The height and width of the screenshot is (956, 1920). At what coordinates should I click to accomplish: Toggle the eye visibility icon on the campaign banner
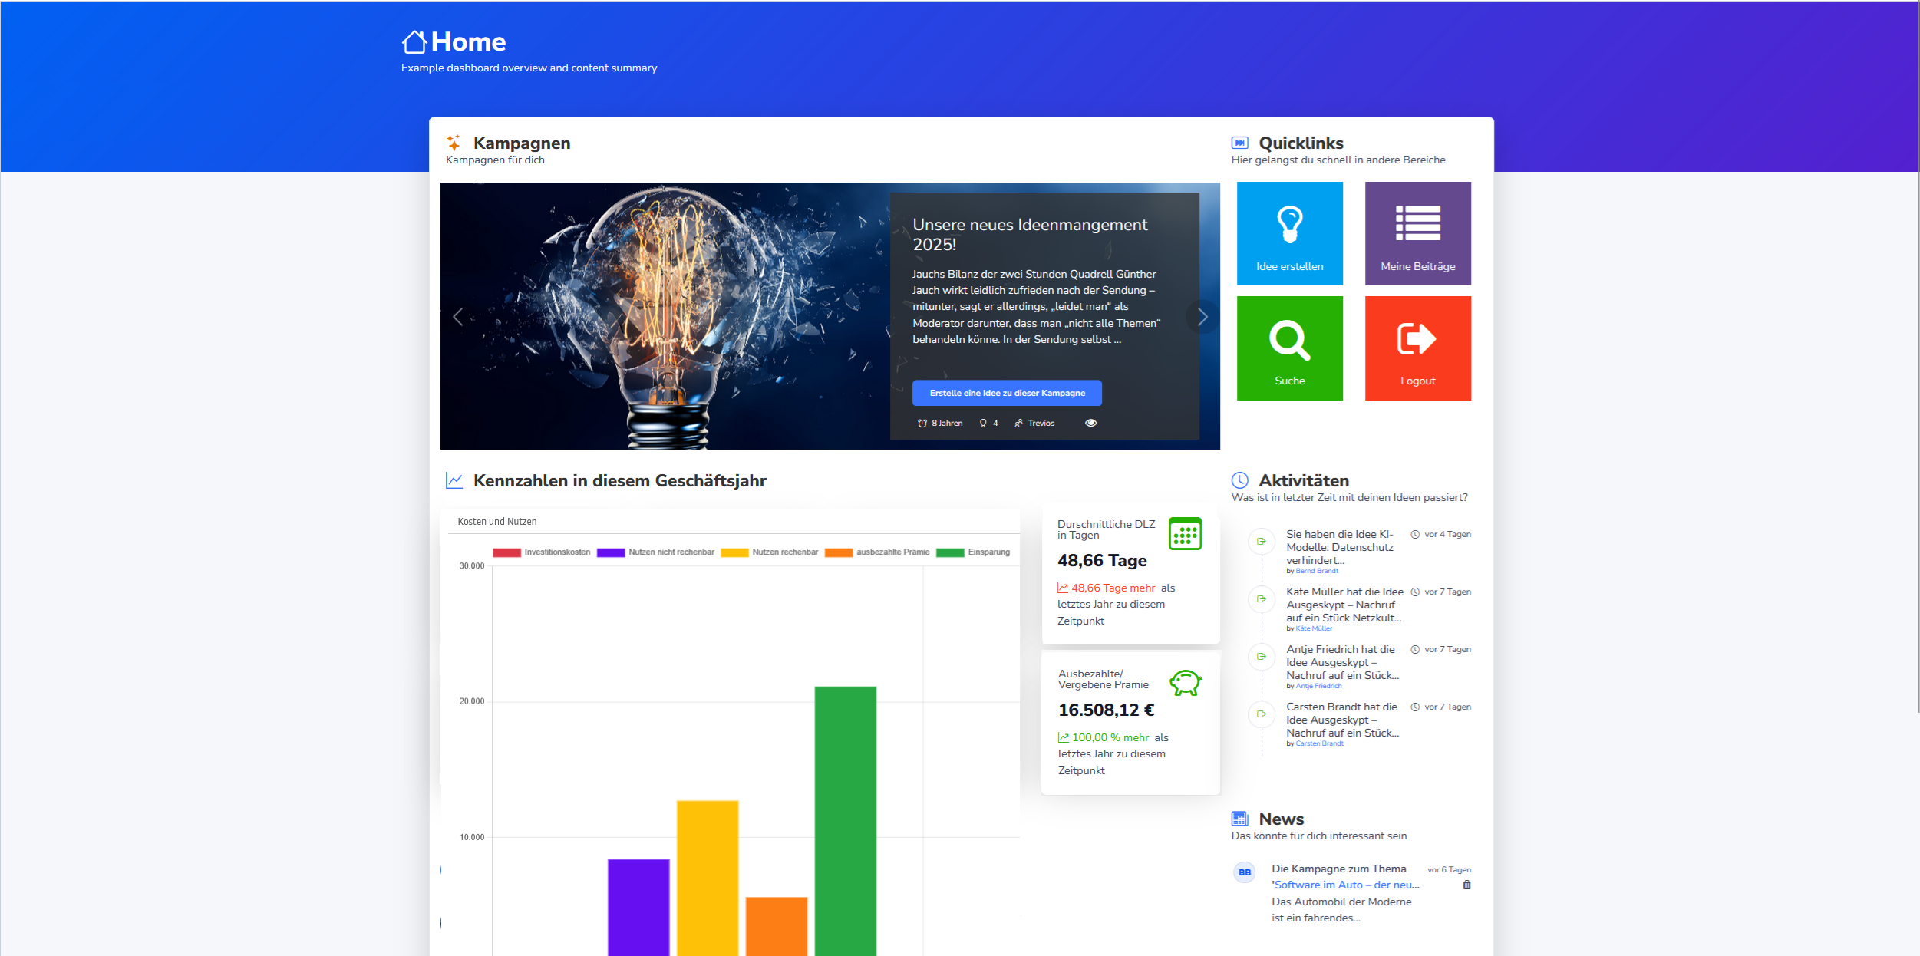point(1091,423)
